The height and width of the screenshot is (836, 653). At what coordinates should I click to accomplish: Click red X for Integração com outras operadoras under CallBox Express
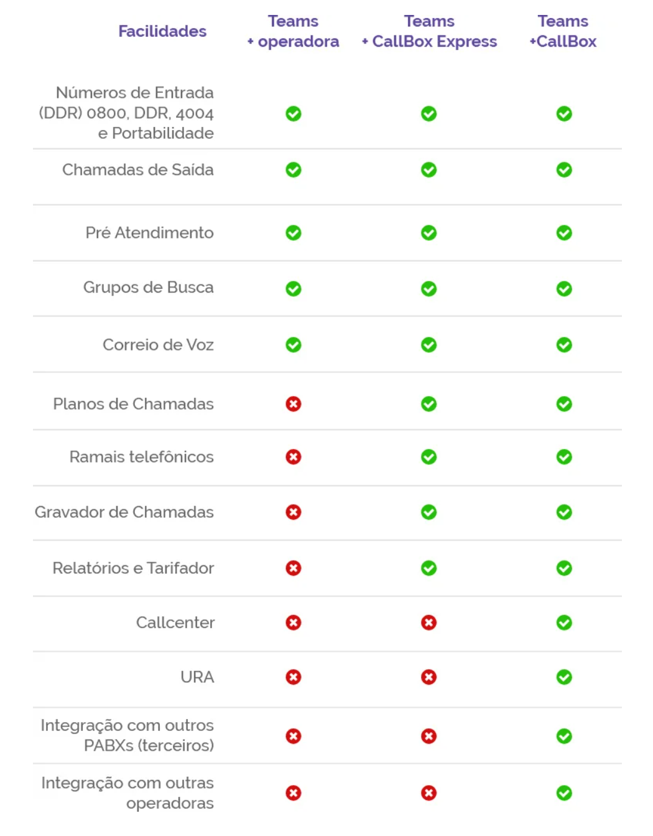[428, 793]
